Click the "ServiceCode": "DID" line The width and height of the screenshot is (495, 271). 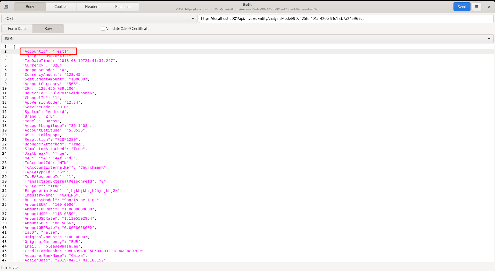coord(47,107)
